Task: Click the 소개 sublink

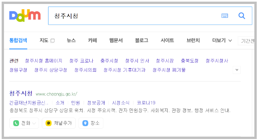Action: (x=60, y=103)
